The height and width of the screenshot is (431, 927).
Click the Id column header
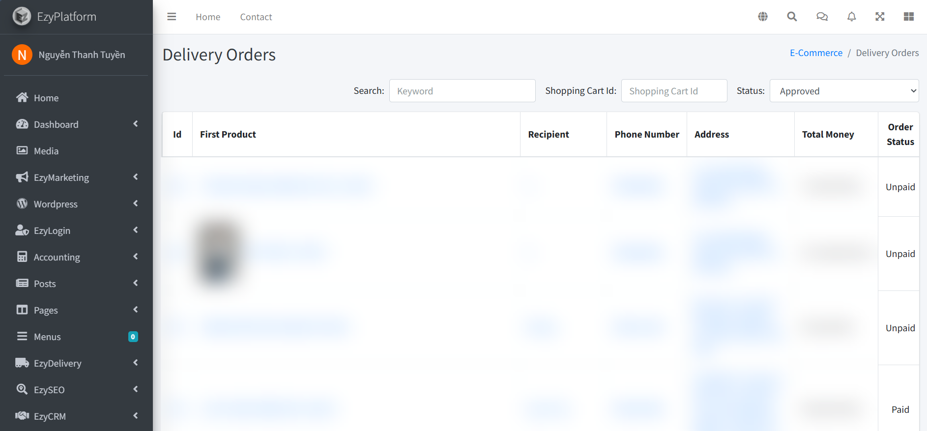[177, 135]
